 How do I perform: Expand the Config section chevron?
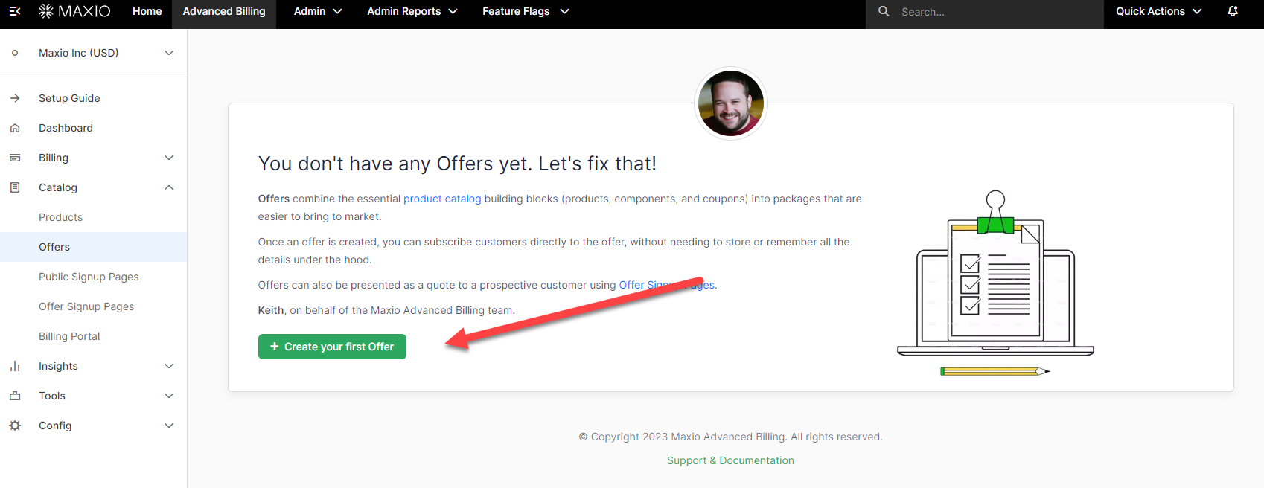[169, 426]
